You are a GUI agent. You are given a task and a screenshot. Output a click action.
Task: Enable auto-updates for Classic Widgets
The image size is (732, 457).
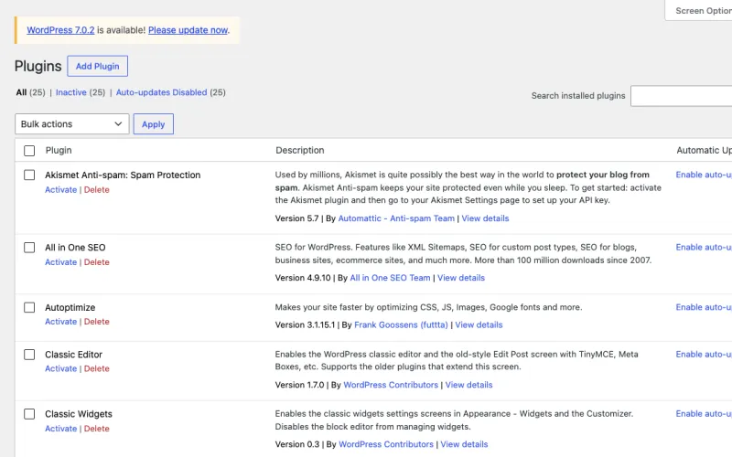[x=704, y=414]
